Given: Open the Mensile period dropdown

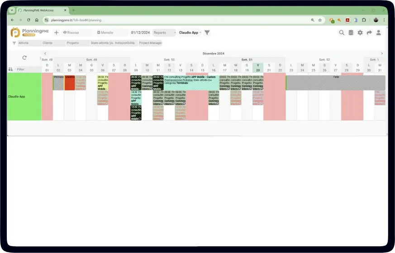Looking at the screenshot, I should click(112, 33).
